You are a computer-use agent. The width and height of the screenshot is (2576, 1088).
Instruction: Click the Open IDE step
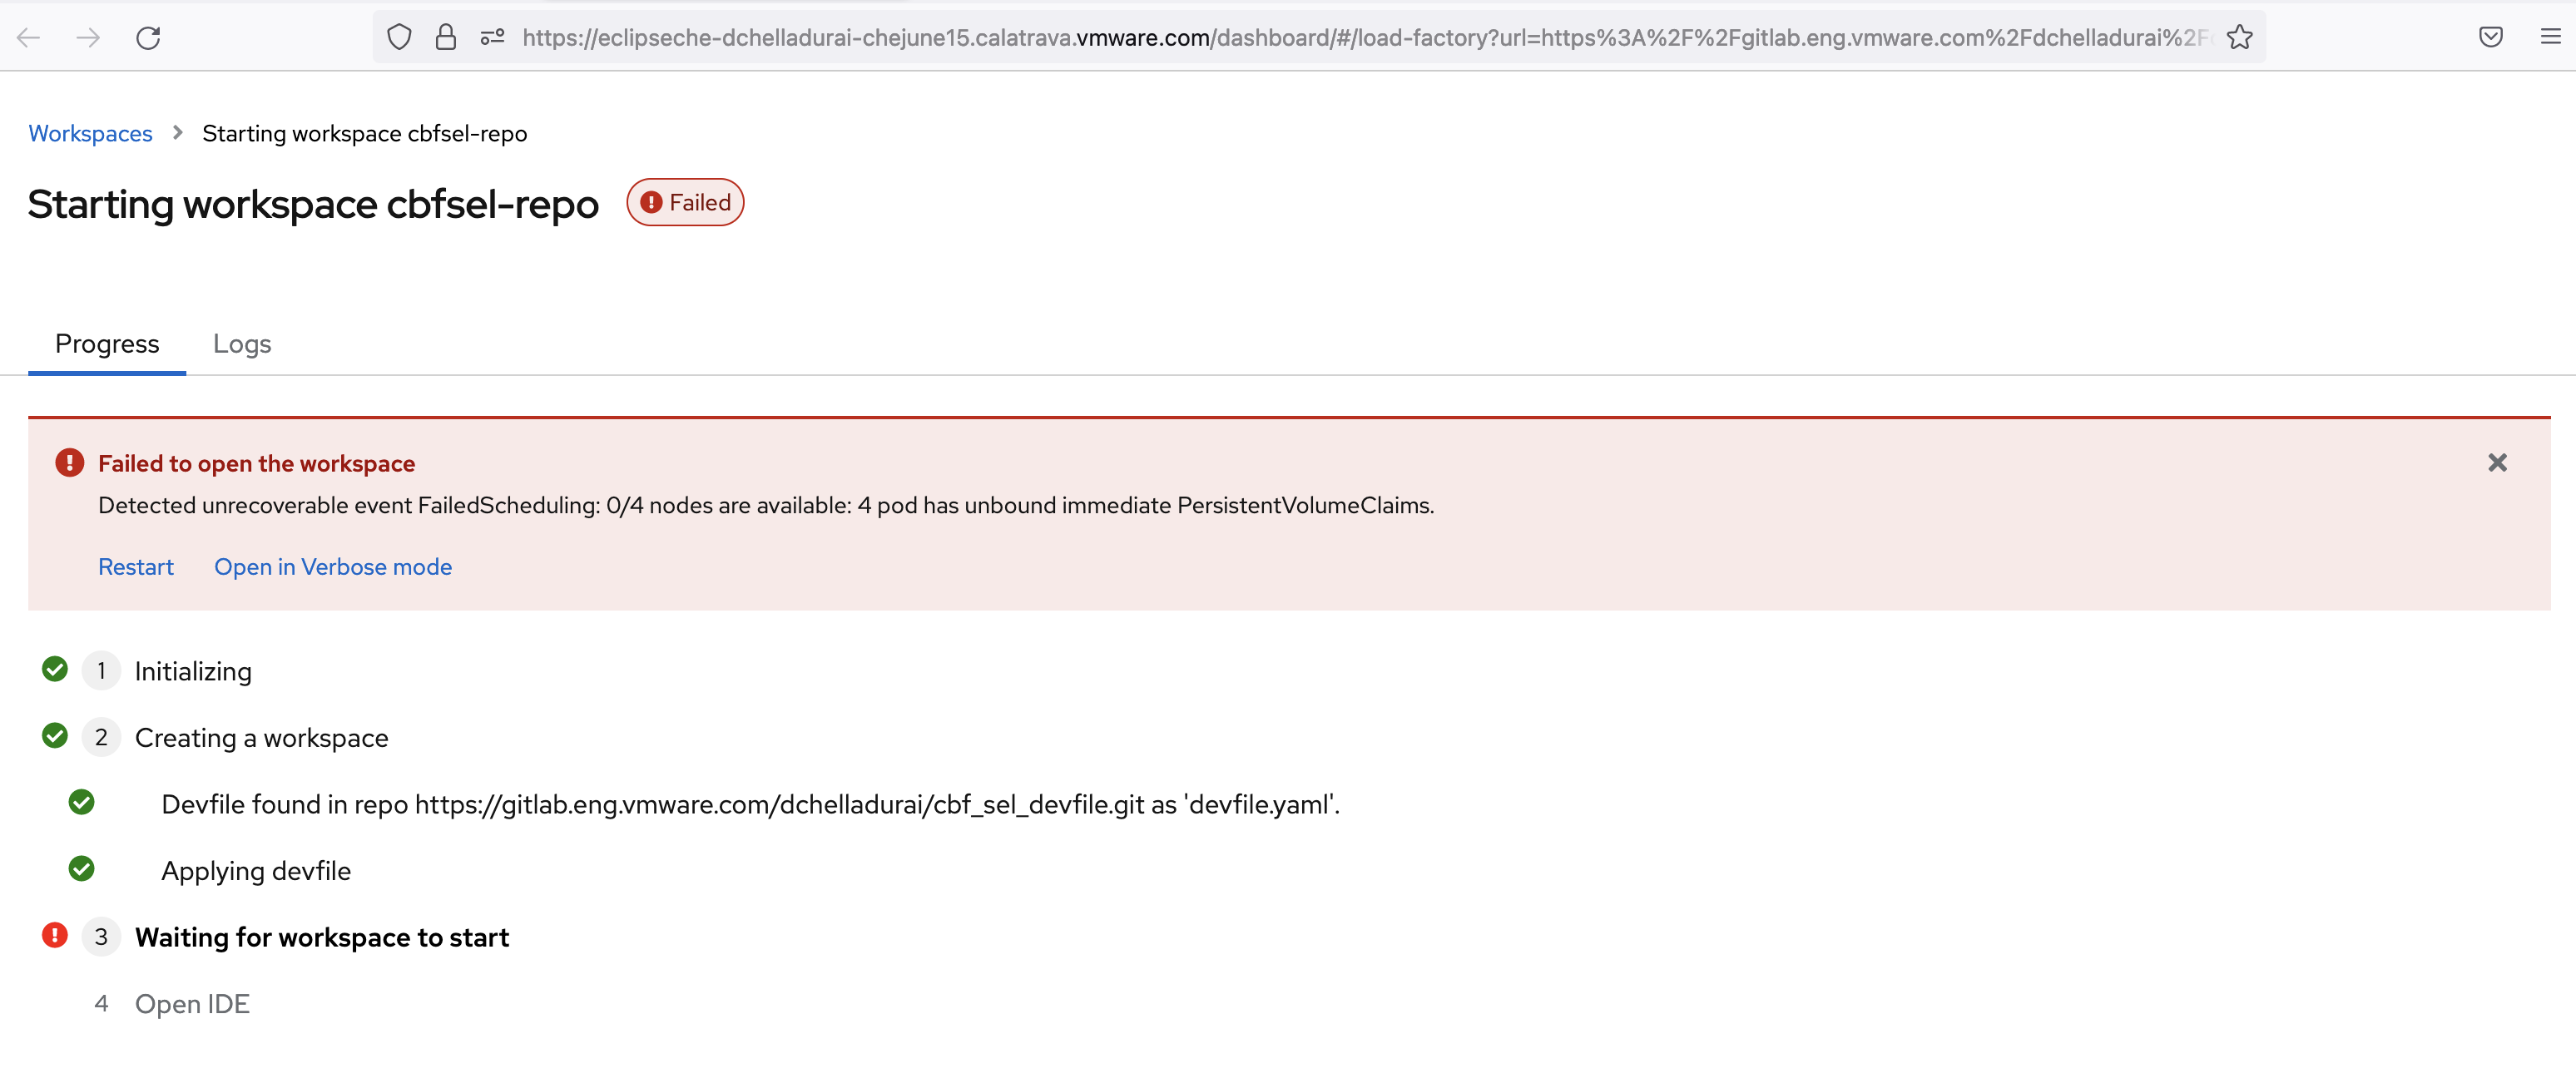192,1004
